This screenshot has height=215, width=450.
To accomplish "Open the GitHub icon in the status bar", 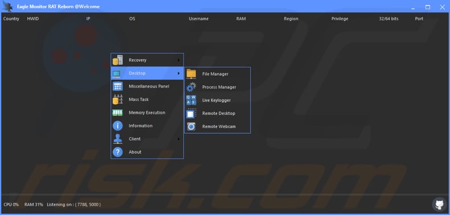I will 439,204.
